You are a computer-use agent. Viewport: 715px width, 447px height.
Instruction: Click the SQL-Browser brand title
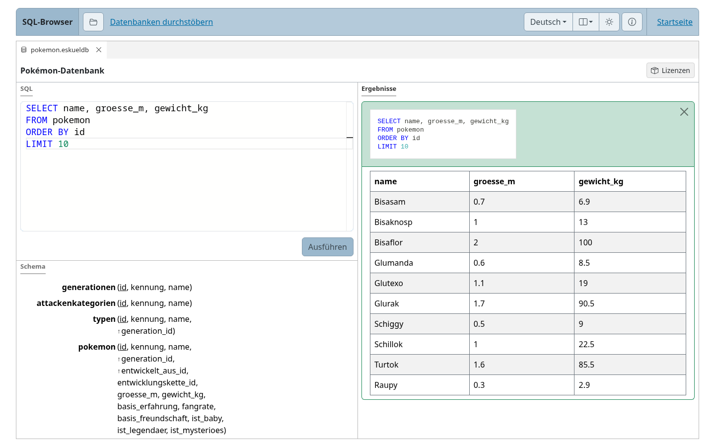(47, 22)
